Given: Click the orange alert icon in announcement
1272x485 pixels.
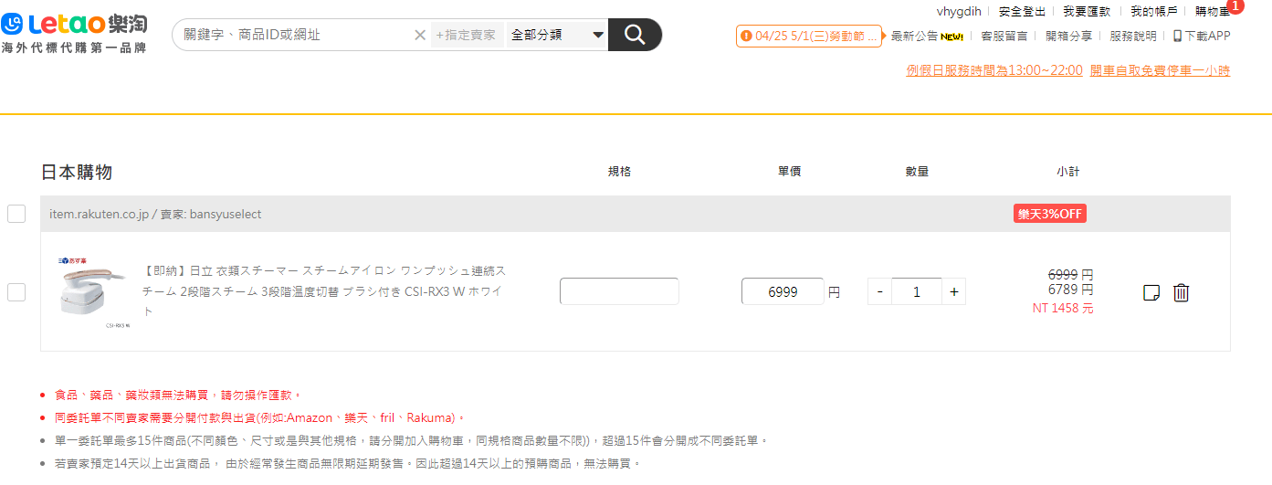Looking at the screenshot, I should point(746,36).
